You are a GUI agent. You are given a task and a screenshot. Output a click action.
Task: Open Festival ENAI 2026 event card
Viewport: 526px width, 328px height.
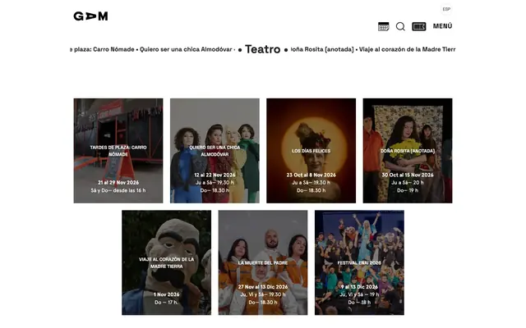[359, 262]
